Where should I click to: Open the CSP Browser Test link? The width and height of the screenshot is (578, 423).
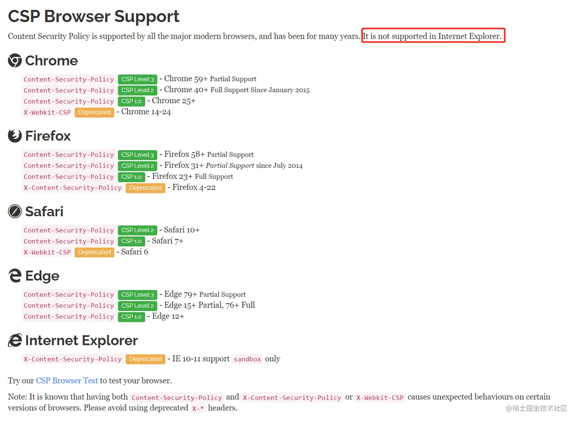click(67, 381)
